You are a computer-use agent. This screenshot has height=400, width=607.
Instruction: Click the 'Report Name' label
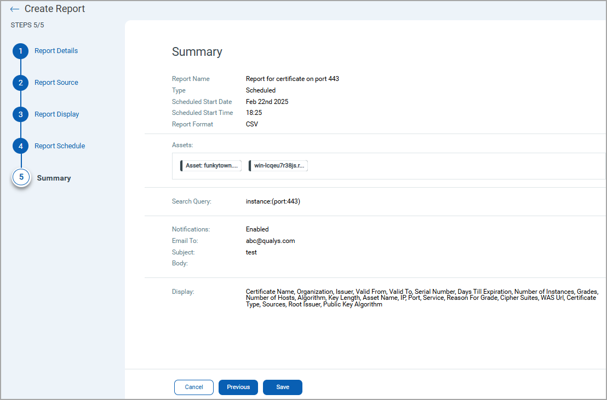pos(191,79)
